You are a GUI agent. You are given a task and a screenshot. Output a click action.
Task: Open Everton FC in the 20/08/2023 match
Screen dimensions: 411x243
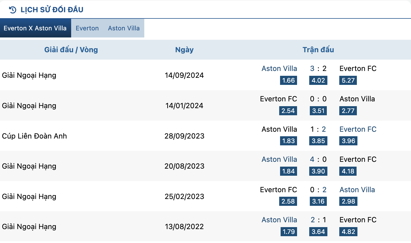tap(358, 159)
